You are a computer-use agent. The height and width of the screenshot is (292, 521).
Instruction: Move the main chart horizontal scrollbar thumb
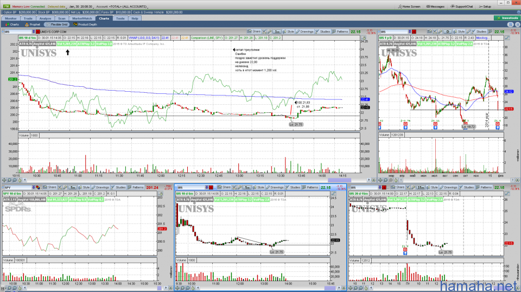339,180
